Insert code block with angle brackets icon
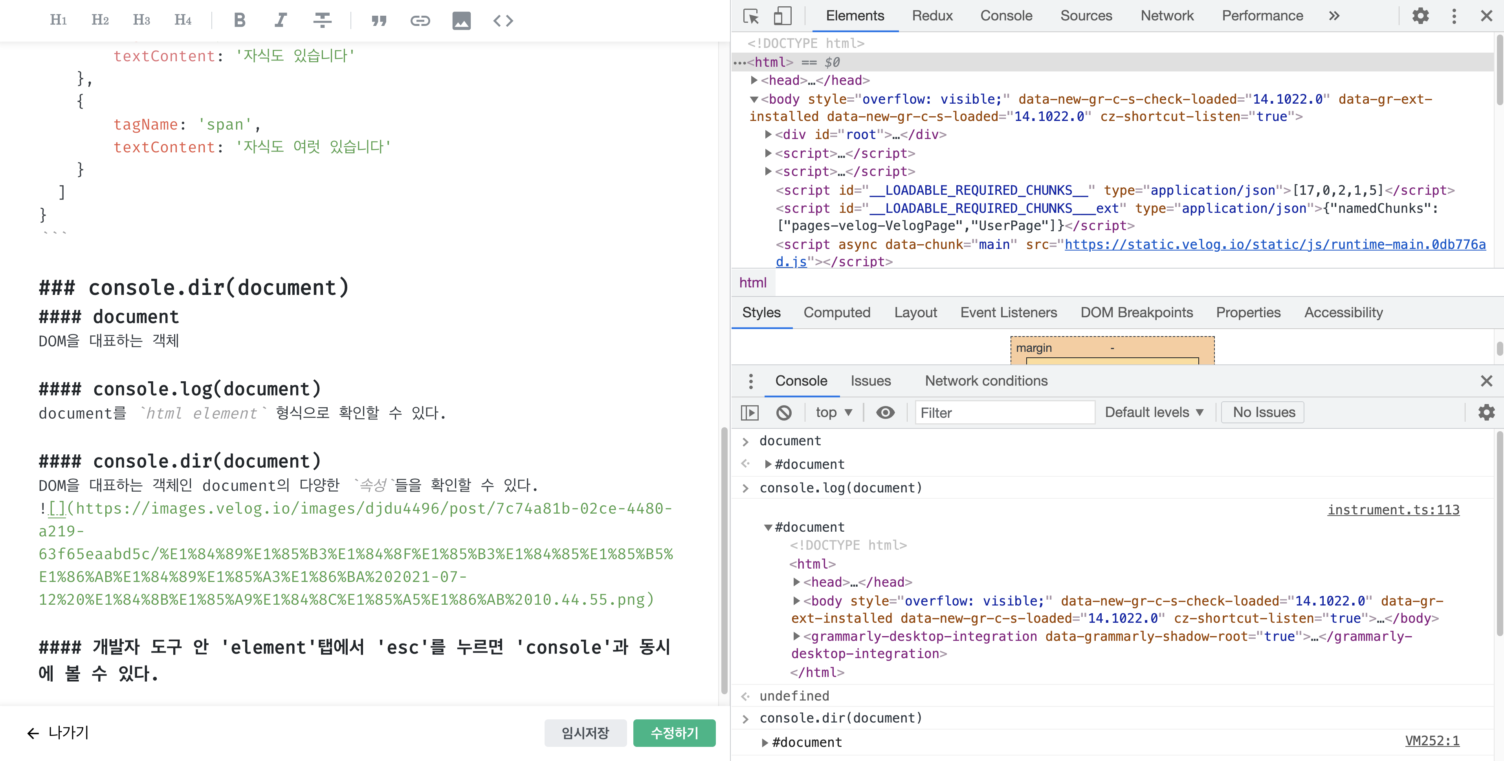The width and height of the screenshot is (1504, 761). 503,21
